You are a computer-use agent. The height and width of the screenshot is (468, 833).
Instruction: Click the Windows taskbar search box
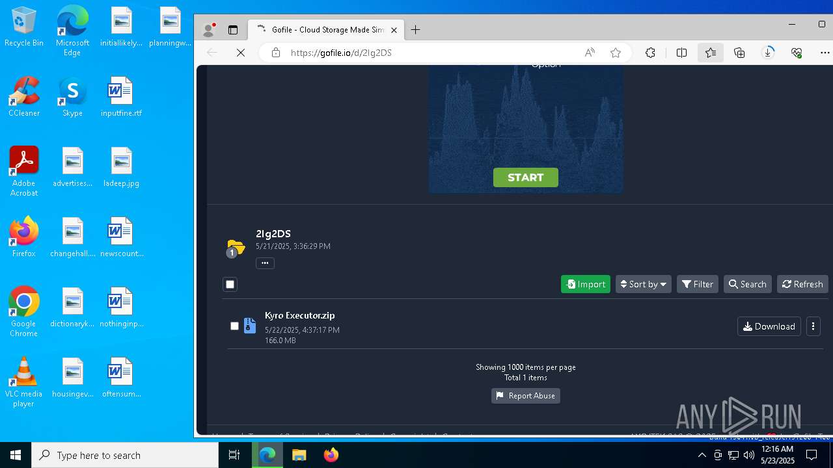pyautogui.click(x=125, y=455)
